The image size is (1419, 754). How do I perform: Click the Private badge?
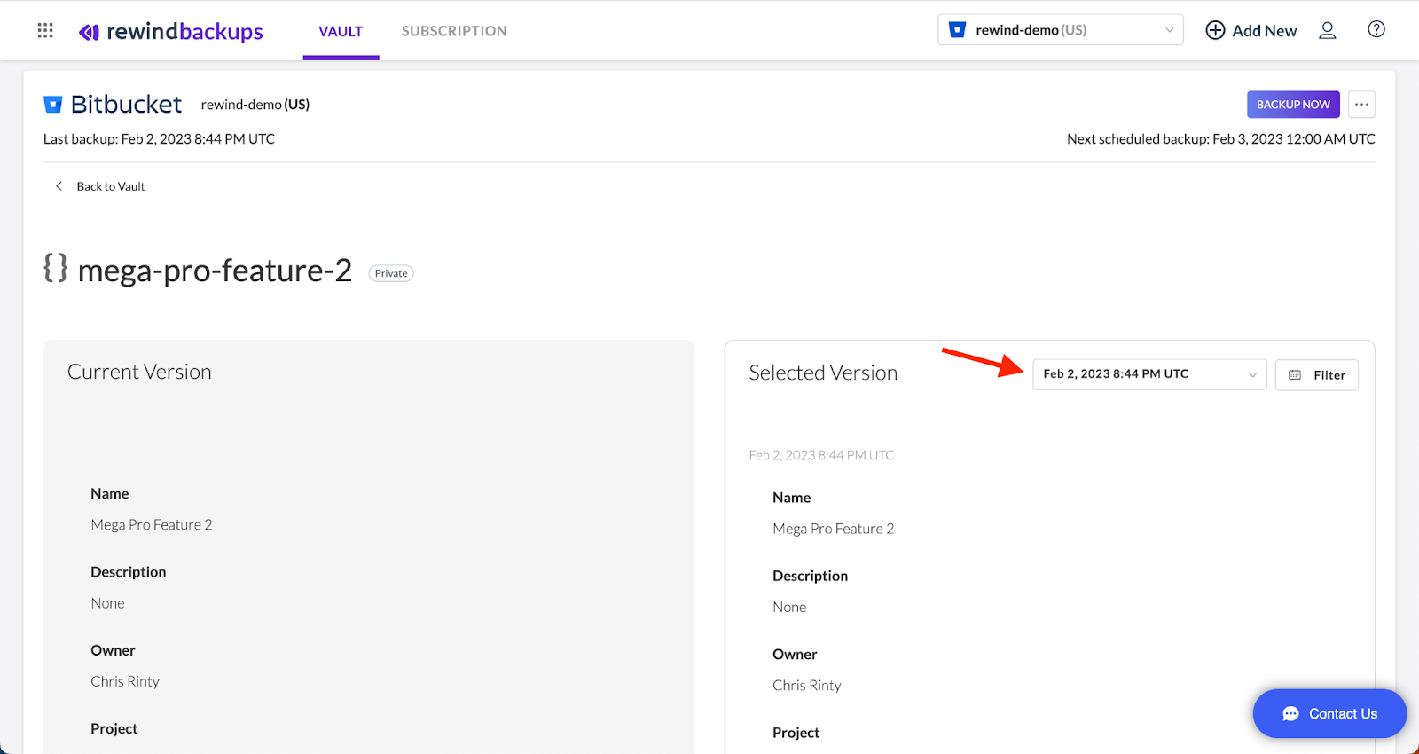click(x=391, y=273)
